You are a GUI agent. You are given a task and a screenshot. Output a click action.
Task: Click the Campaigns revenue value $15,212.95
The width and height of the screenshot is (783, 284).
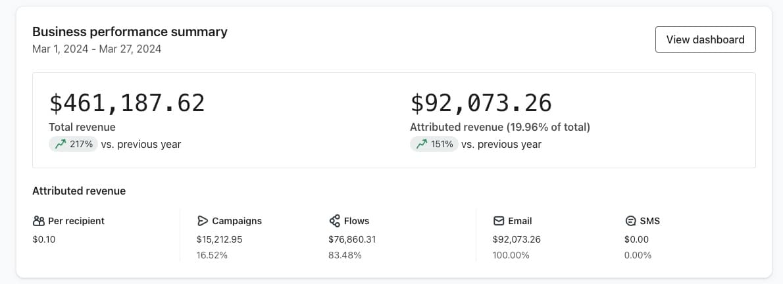point(219,239)
